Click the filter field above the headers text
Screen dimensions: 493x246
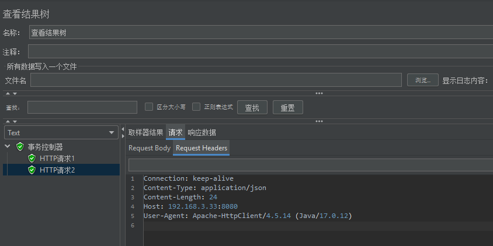(x=311, y=165)
